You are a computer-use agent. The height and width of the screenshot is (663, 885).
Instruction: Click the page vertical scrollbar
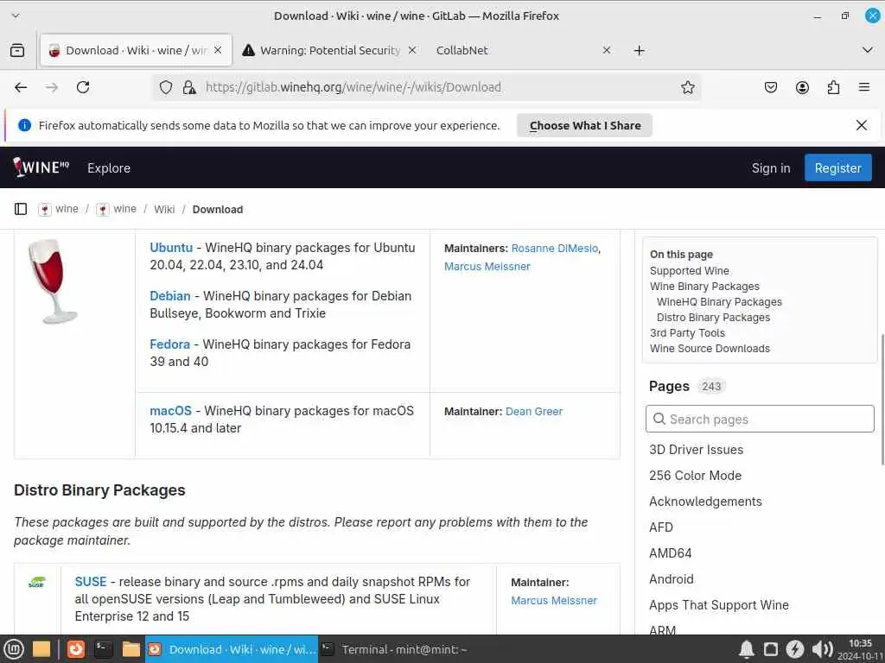click(x=882, y=399)
